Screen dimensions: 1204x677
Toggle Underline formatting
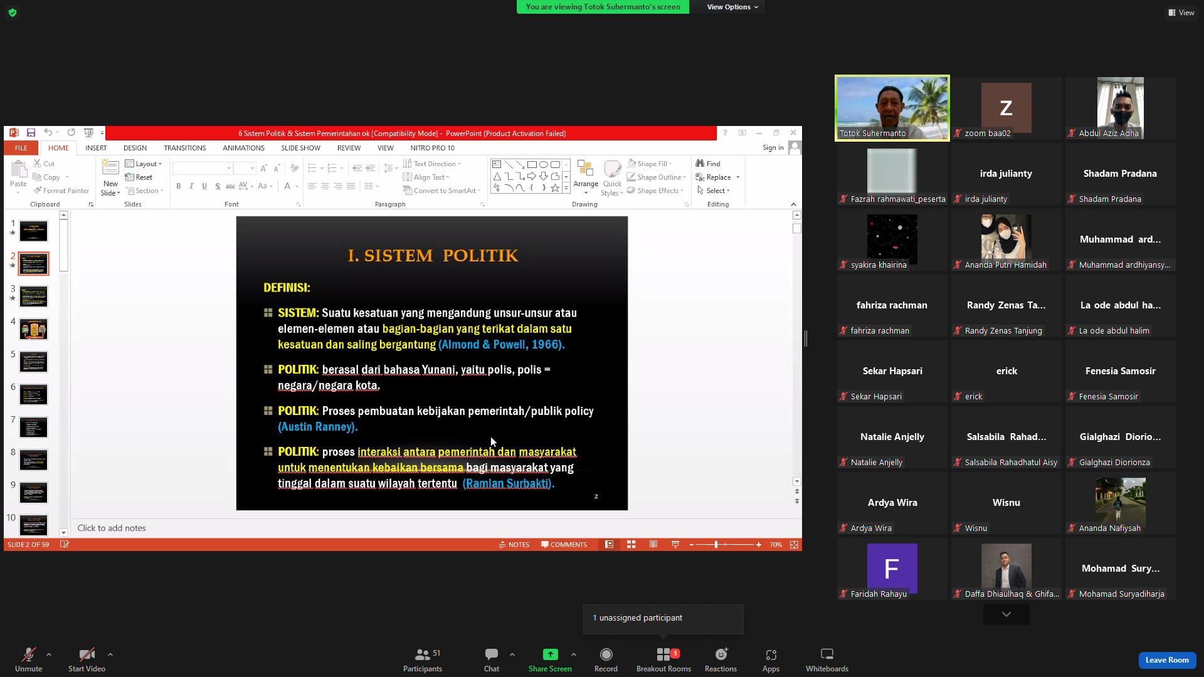[x=204, y=186]
